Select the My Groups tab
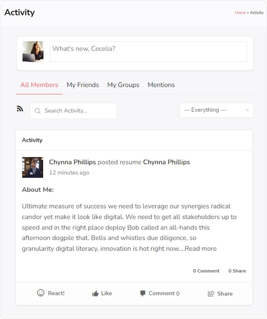The height and width of the screenshot is (319, 267). [123, 85]
